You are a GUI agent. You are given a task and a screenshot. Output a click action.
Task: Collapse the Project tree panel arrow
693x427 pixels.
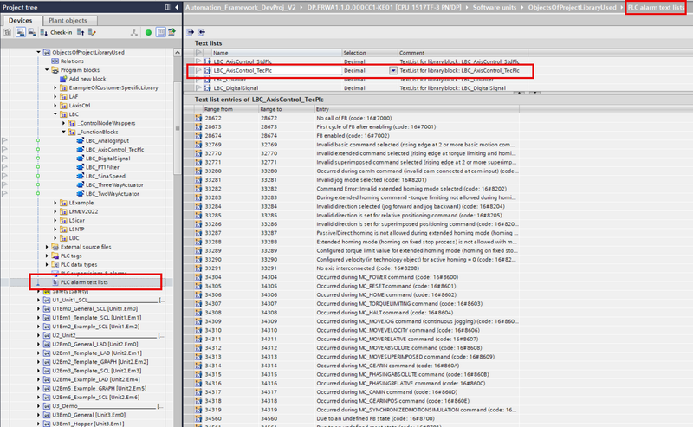tap(177, 7)
